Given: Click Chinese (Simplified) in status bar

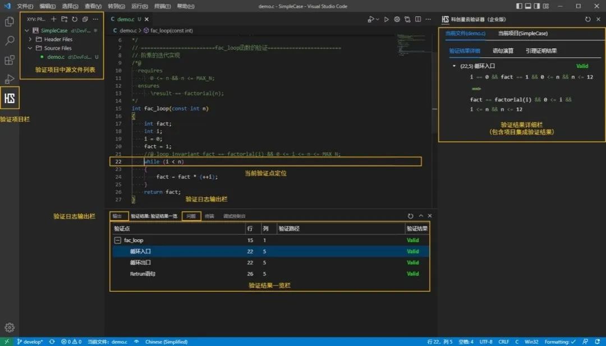Looking at the screenshot, I should tap(166, 342).
